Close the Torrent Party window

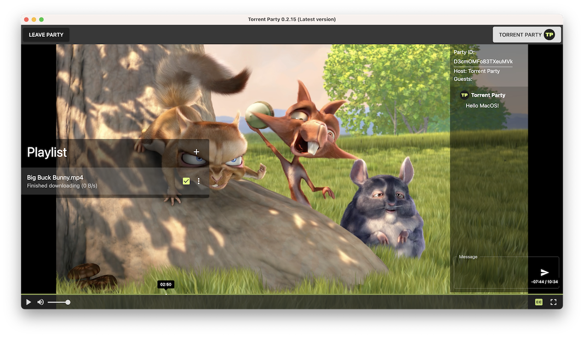point(26,19)
